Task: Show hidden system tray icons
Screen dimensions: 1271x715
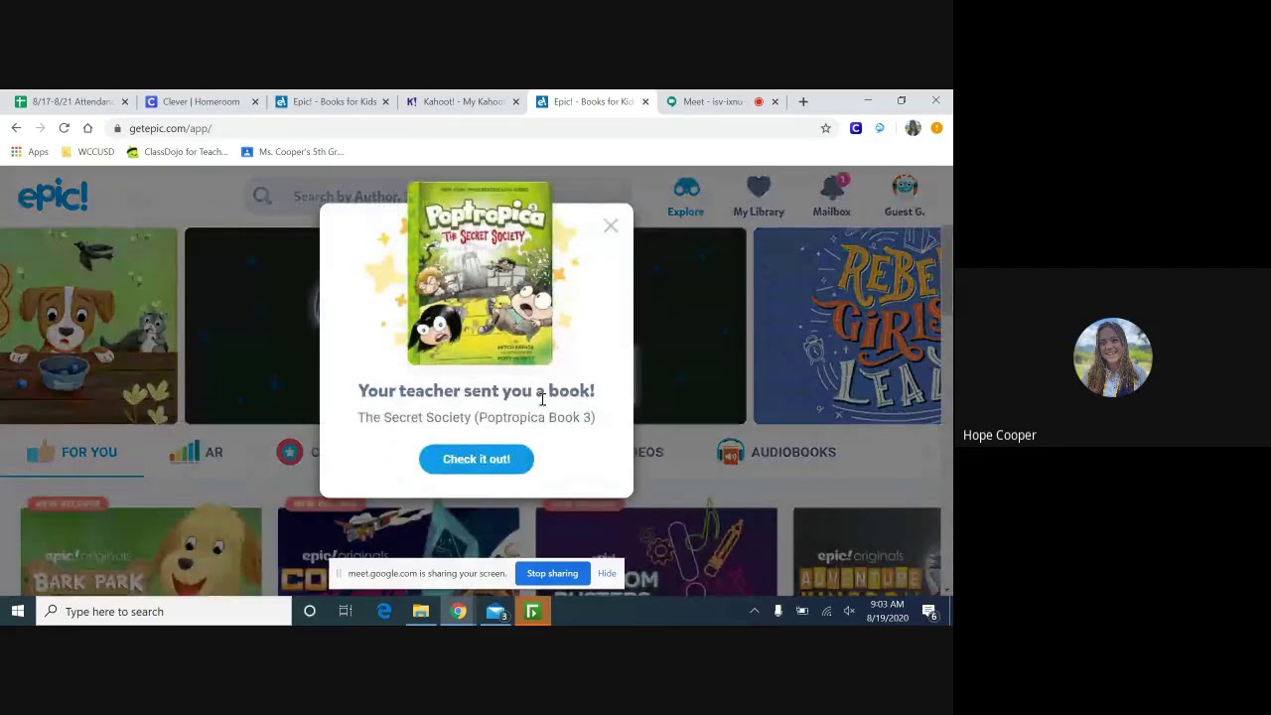Action: [x=754, y=611]
